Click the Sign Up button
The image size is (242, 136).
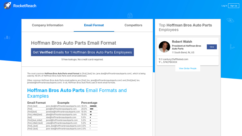234,6
